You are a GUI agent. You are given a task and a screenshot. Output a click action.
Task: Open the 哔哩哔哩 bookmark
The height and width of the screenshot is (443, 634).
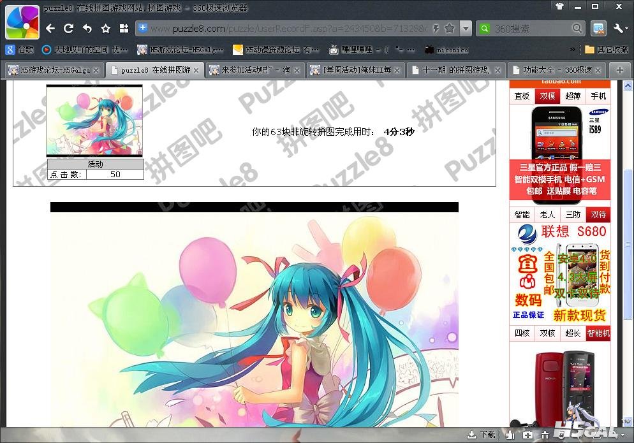pyautogui.click(x=372, y=50)
